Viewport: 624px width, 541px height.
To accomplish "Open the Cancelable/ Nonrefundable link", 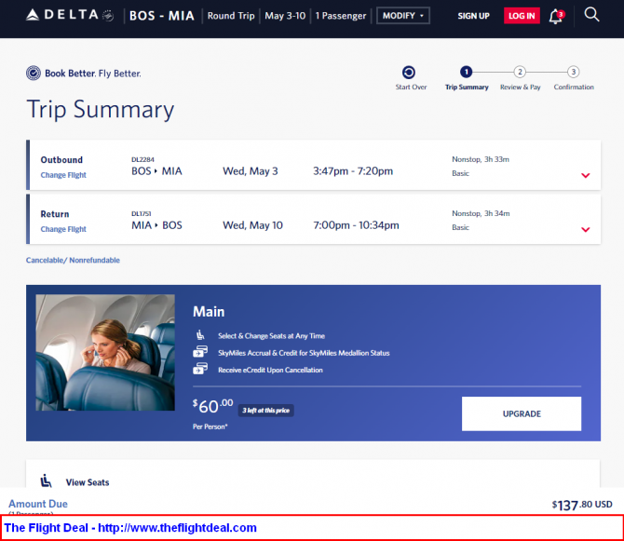I will pos(73,260).
